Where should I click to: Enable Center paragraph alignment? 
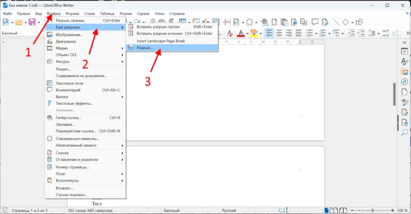pos(279,33)
